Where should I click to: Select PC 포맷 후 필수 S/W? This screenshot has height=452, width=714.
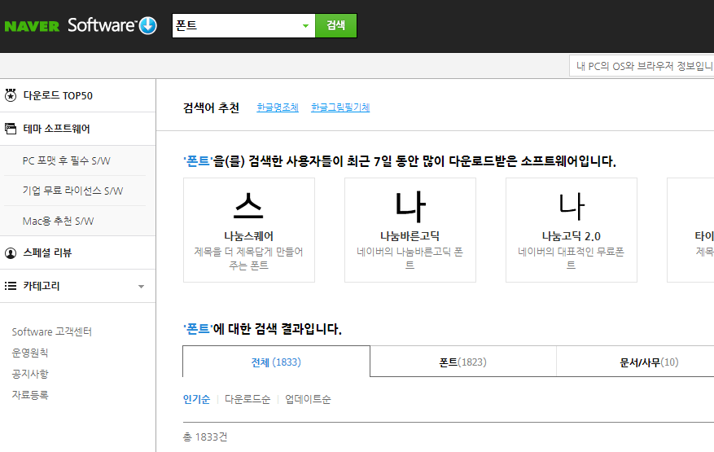[67, 160]
